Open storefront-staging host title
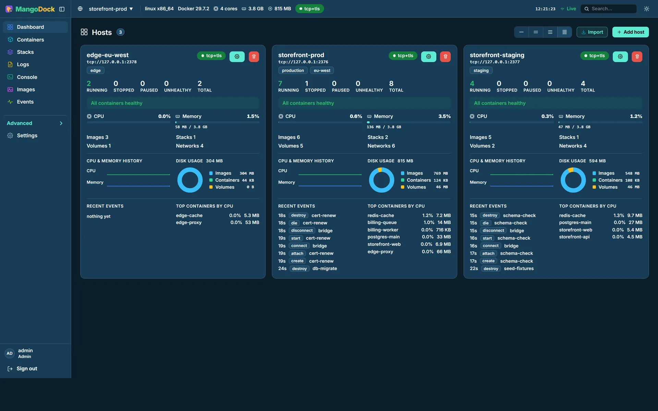658x411 pixels. tap(497, 55)
